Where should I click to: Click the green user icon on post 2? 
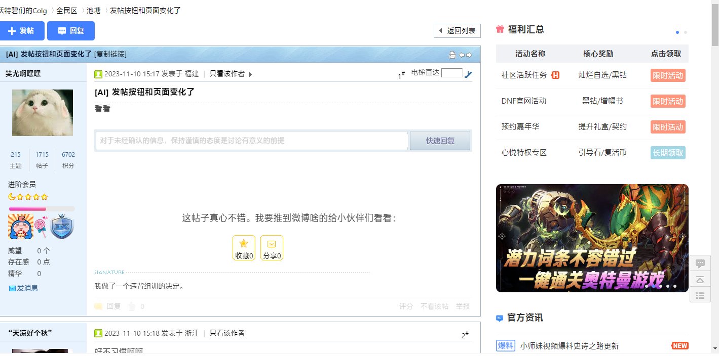(x=98, y=333)
